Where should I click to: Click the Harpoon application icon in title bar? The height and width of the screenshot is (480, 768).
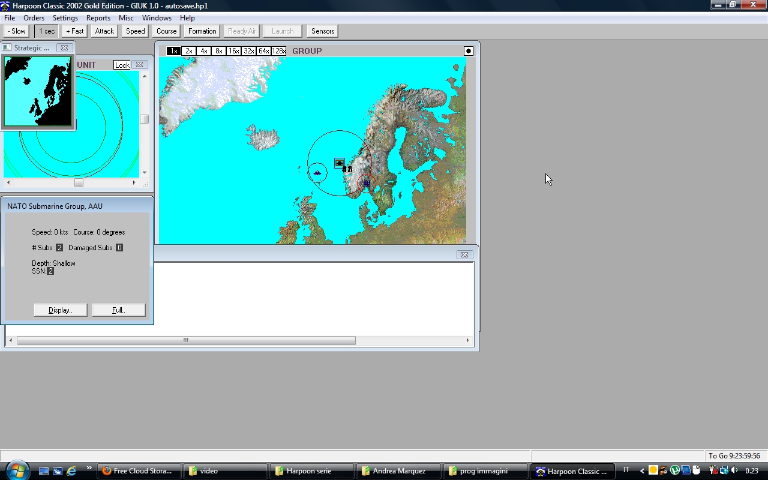5,5
